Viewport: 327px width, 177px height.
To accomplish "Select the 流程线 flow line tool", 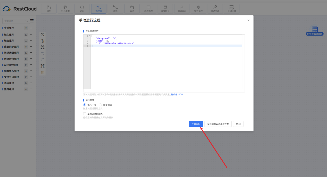I will point(99,9).
